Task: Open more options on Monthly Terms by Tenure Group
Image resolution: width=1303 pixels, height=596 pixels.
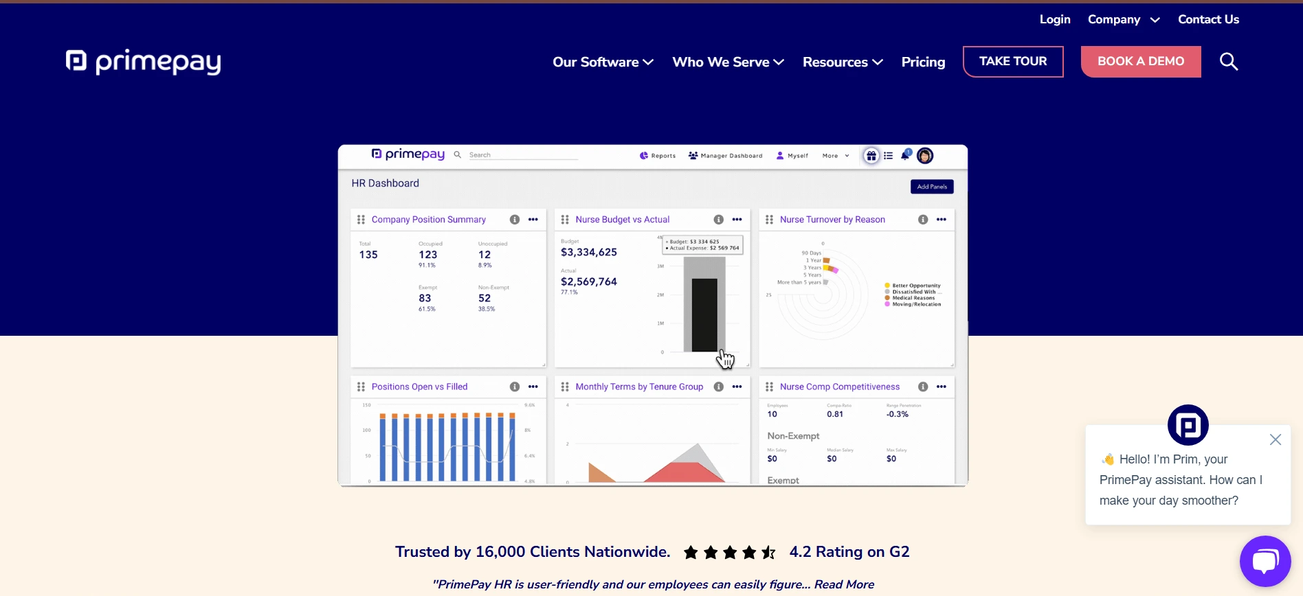Action: 737,387
